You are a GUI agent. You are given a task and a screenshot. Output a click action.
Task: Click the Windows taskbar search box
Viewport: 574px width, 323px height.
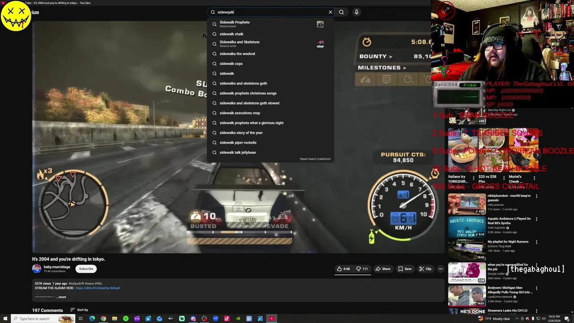click(x=43, y=319)
